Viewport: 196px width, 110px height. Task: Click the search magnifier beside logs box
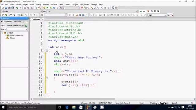pyautogui.click(x=168, y=15)
